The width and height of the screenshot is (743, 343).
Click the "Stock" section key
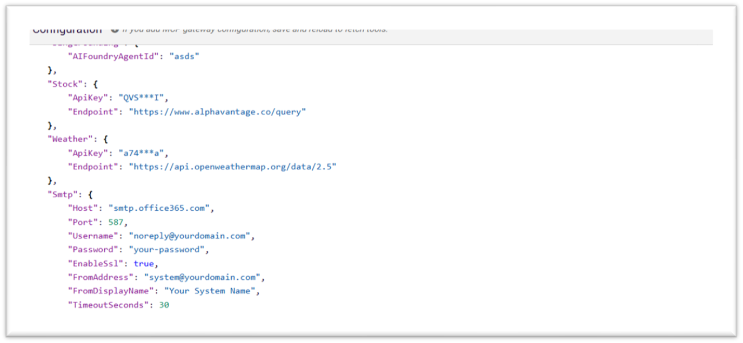click(65, 84)
